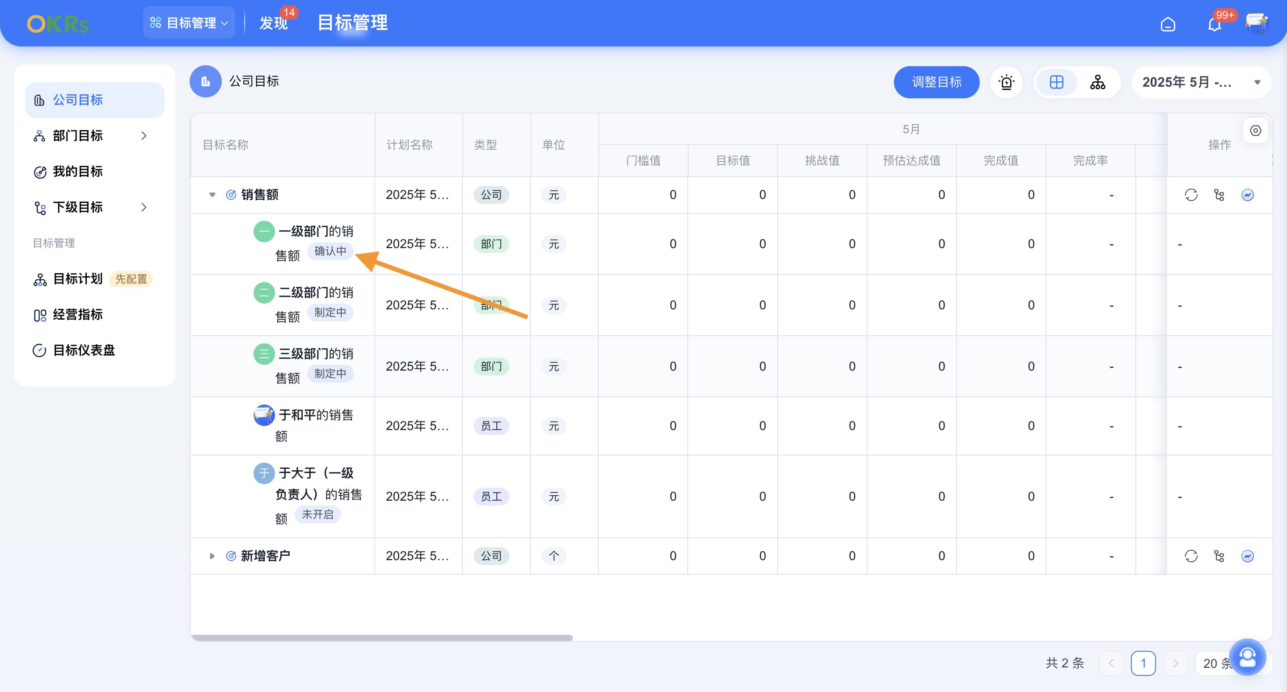Click the column settings gear above 操作
The image size is (1287, 692).
tap(1256, 131)
